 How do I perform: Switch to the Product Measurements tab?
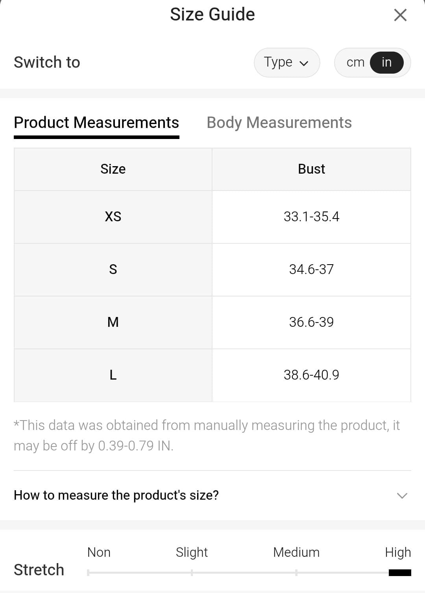pyautogui.click(x=96, y=123)
